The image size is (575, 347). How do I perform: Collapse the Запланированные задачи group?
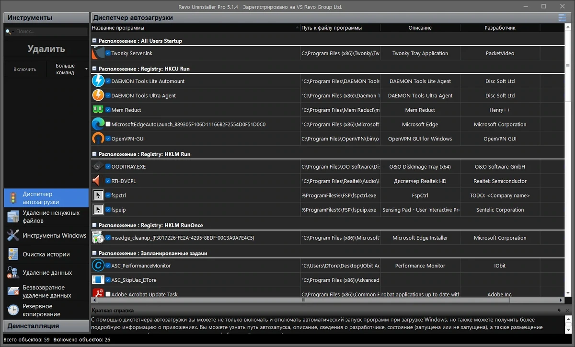pyautogui.click(x=94, y=253)
